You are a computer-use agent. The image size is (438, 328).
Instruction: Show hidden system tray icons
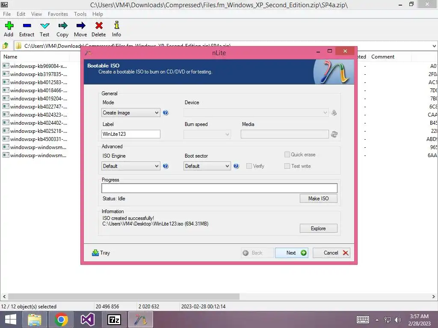(377, 320)
